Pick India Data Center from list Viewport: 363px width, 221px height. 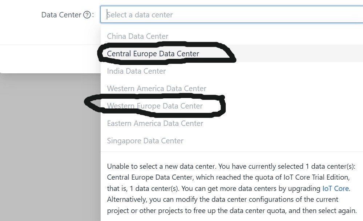pos(136,71)
